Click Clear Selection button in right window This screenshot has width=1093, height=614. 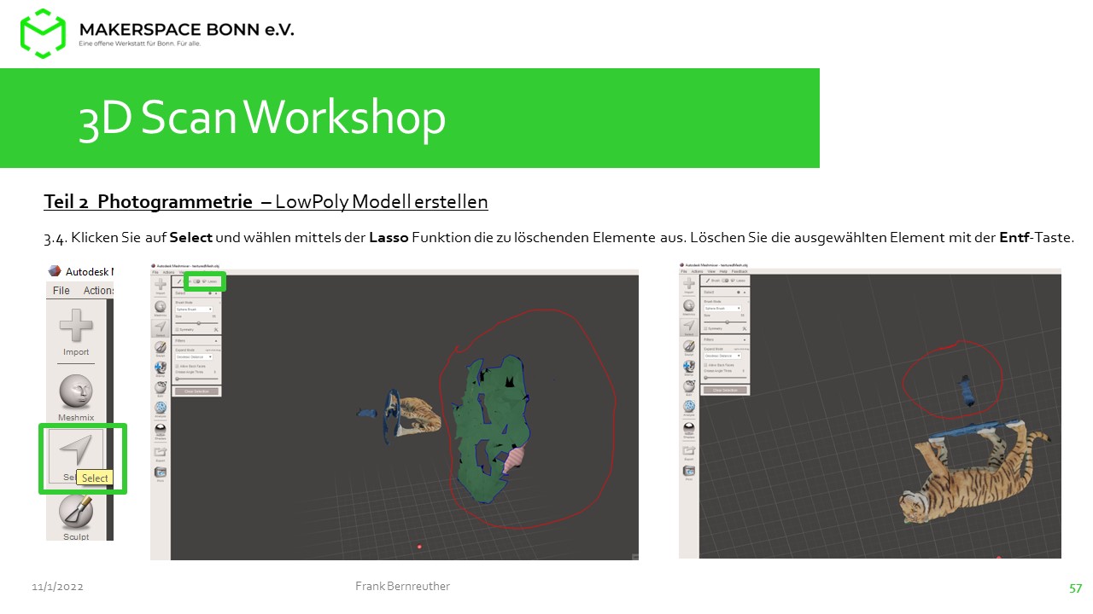(725, 390)
